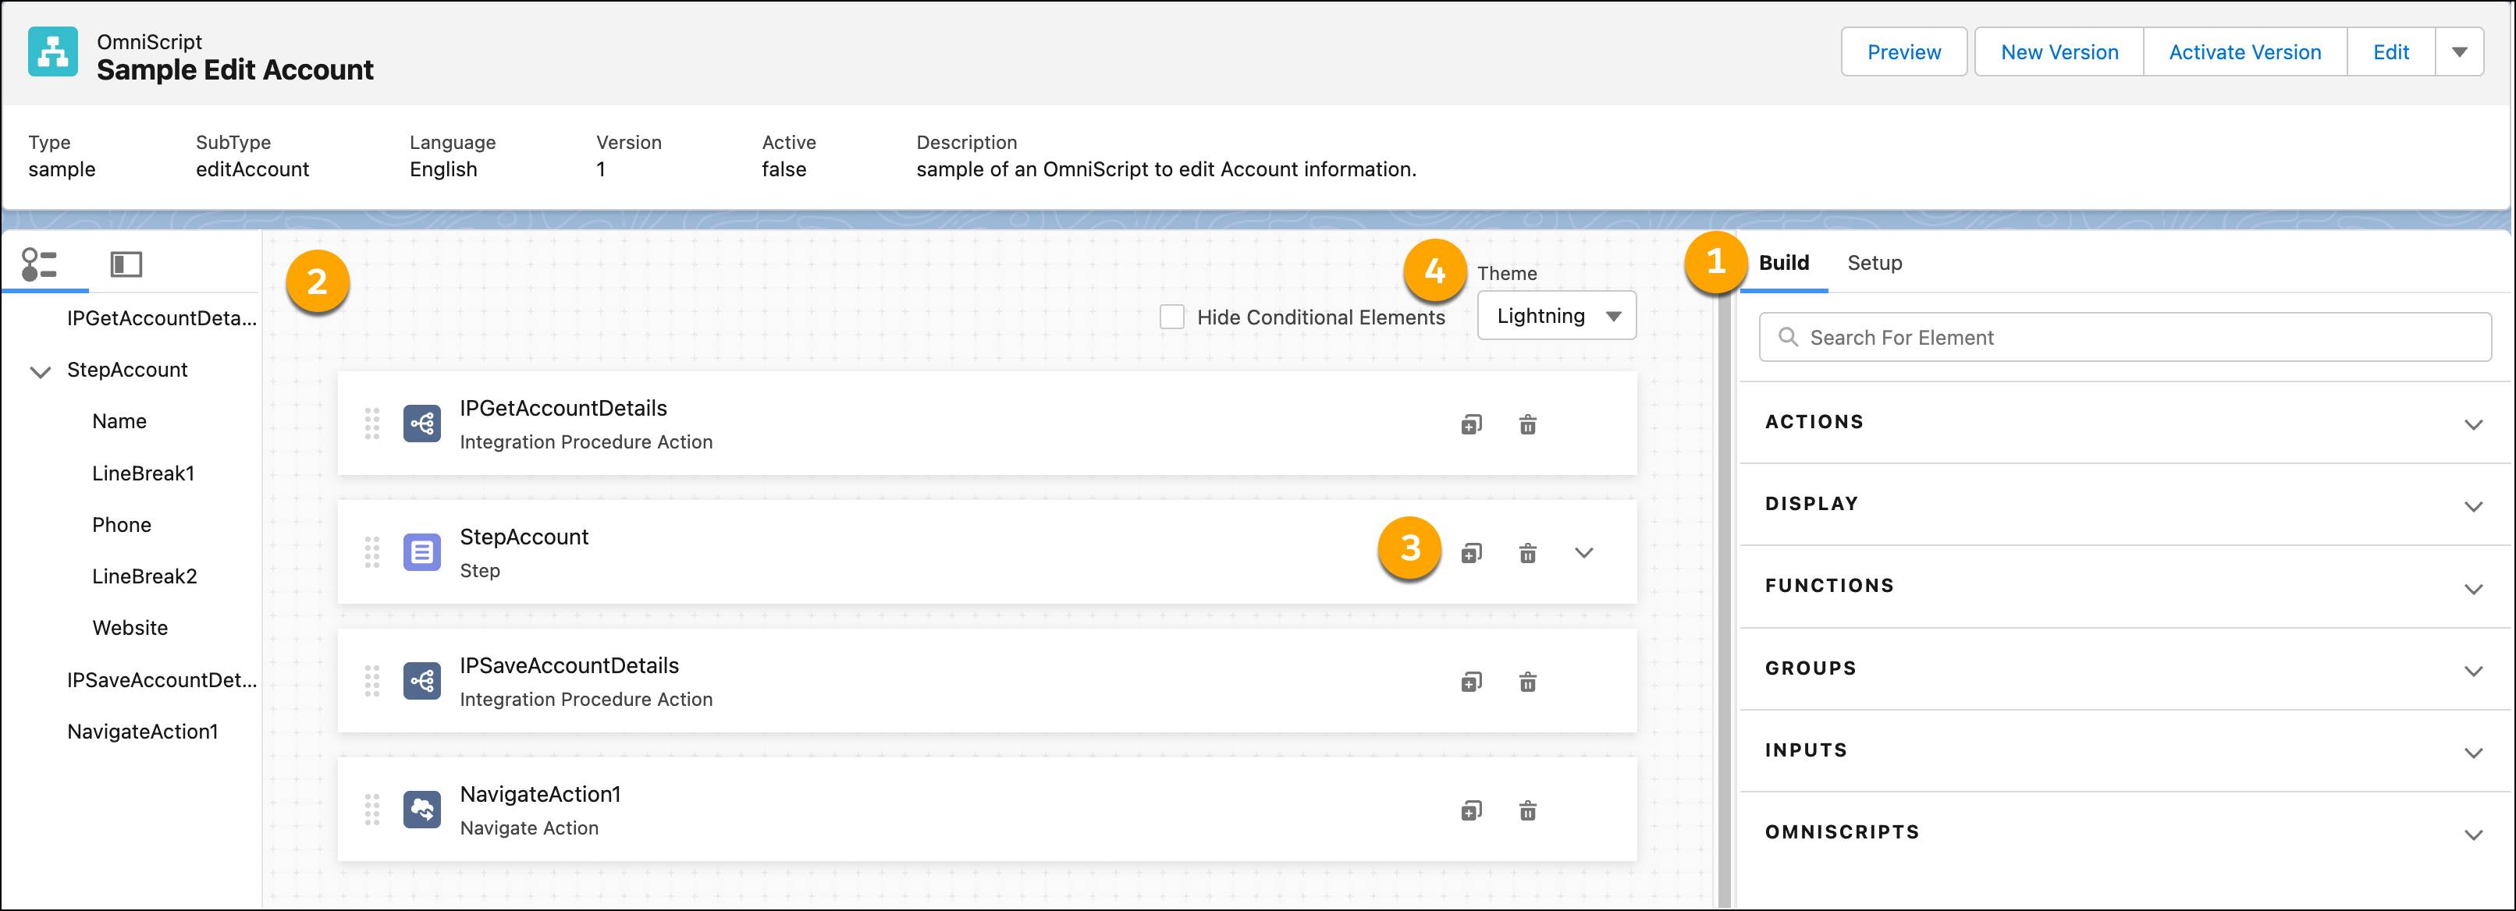Image resolution: width=2516 pixels, height=911 pixels.
Task: Enable Hide Conditional Elements
Action: 1172,317
